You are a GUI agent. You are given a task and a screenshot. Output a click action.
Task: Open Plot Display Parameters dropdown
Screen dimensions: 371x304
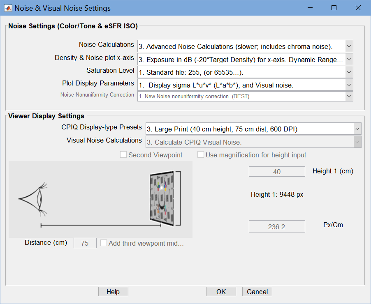(245, 85)
